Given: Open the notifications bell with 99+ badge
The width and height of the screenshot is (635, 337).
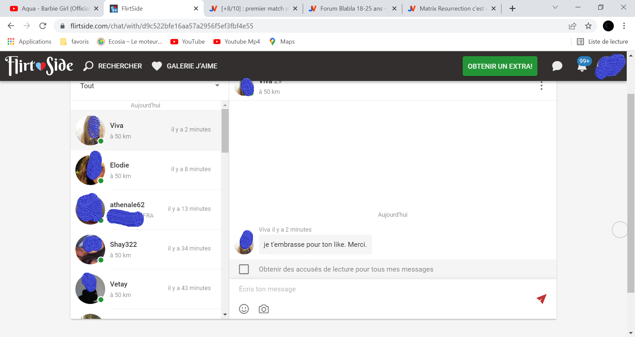Looking at the screenshot, I should (582, 65).
